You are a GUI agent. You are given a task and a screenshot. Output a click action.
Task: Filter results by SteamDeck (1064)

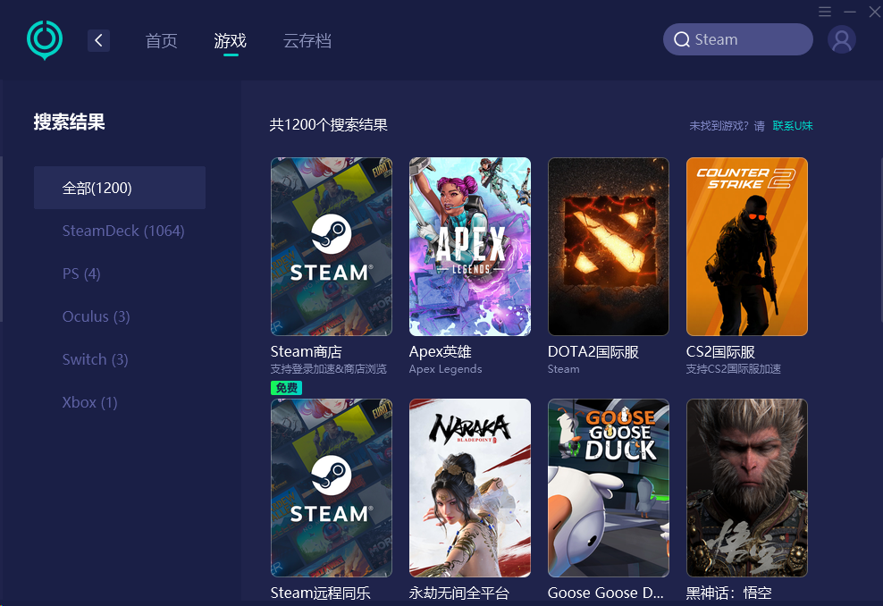pyautogui.click(x=123, y=231)
